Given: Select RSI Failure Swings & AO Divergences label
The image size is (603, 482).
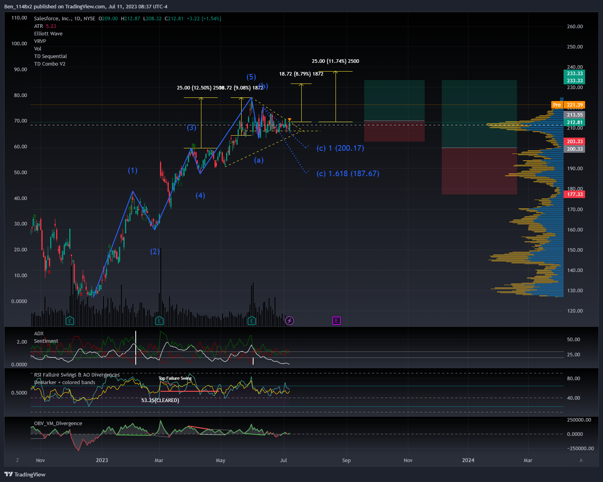Looking at the screenshot, I should coord(77,375).
